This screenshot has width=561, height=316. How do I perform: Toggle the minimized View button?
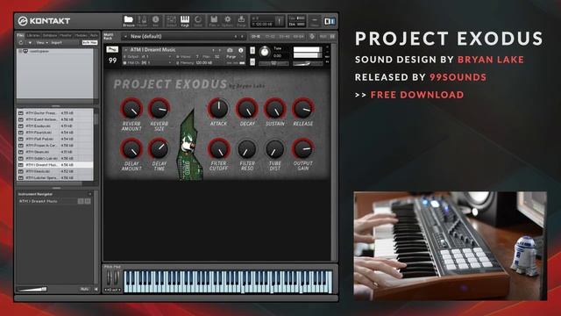[315, 21]
